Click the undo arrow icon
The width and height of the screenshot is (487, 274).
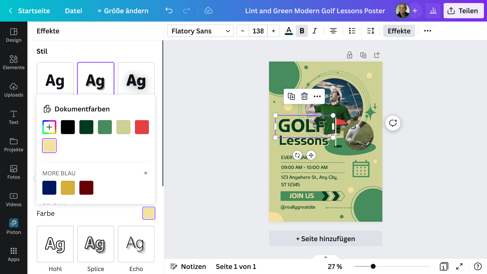coord(169,11)
